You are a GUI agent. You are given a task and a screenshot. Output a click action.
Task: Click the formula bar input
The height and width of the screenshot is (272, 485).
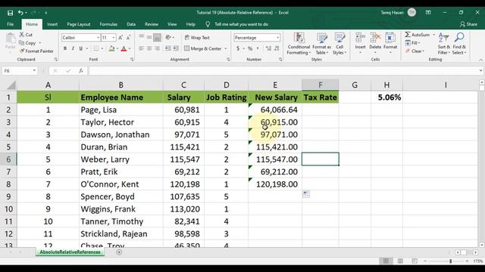(x=283, y=70)
